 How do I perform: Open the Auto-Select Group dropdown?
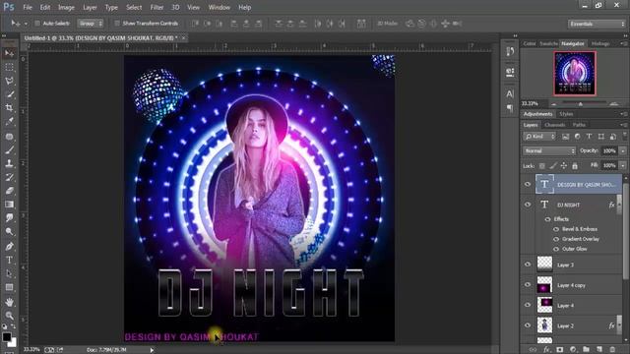91,24
